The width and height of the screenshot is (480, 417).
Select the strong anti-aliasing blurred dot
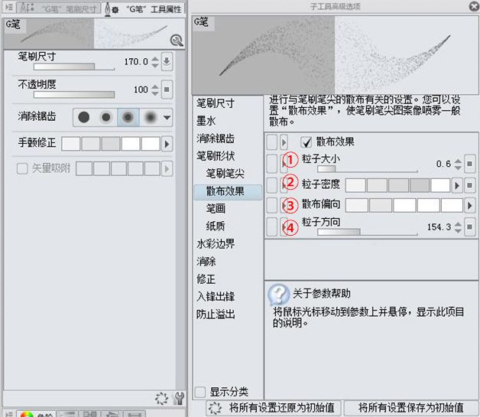coord(150,117)
